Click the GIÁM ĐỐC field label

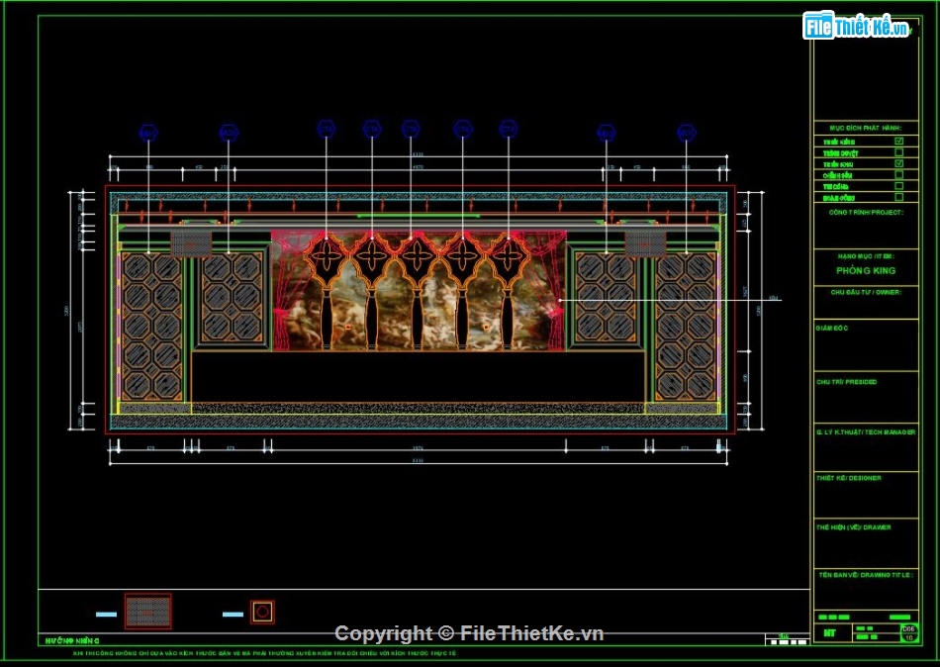point(831,329)
